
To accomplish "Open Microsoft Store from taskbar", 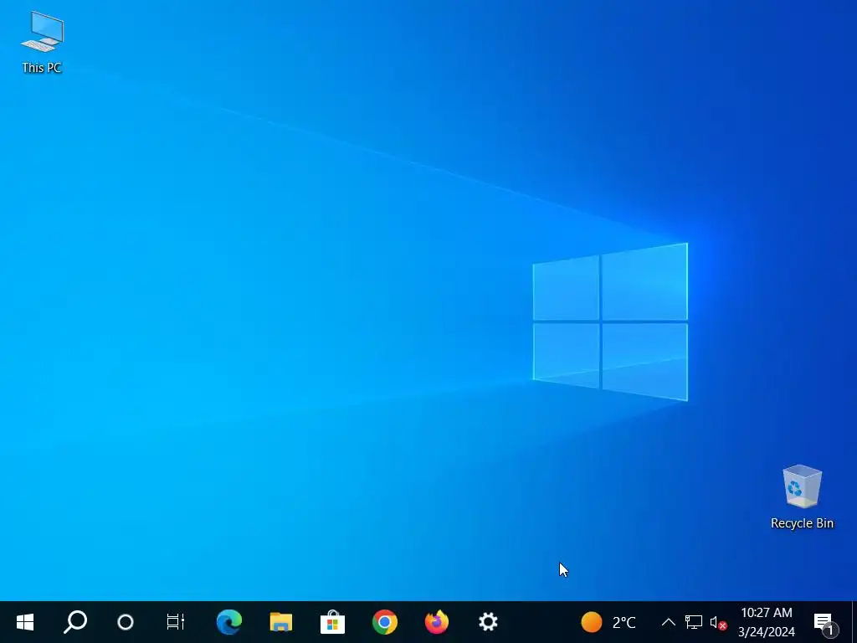I will point(332,622).
